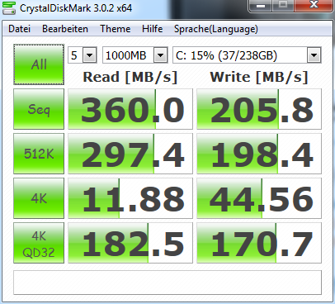Click the CrystalDiskMark title bar app icon
This screenshot has width=335, height=304.
tap(9, 8)
